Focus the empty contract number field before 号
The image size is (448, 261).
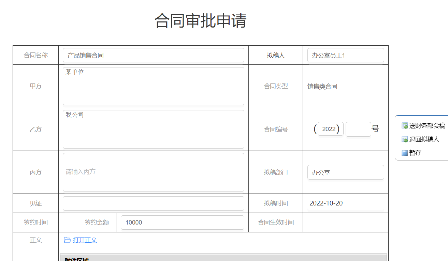[x=358, y=129]
